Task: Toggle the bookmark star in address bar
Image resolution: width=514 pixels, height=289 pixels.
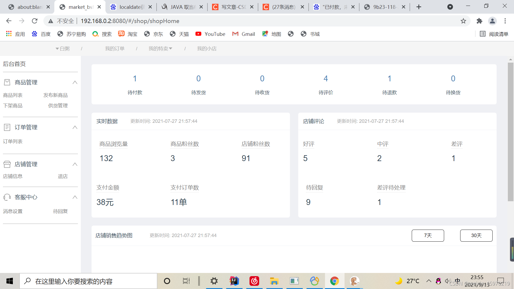Action: (464, 21)
